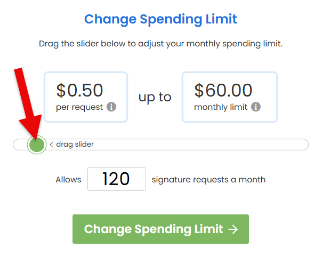Click the "drag slider" hint label
Viewport: 322px width, 256px height.
(x=75, y=145)
